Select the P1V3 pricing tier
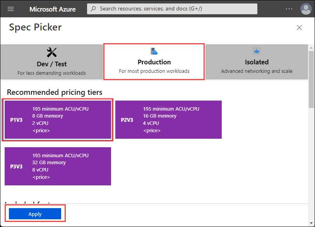The image size is (315, 227). click(x=58, y=119)
